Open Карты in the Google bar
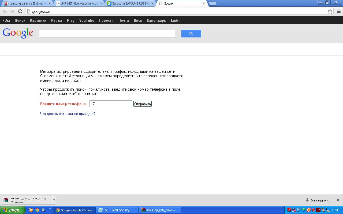Screen dimensions: 343x214 [x=57, y=20]
